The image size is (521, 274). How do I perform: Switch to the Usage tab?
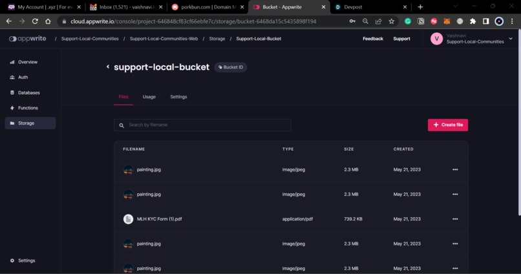pyautogui.click(x=149, y=97)
